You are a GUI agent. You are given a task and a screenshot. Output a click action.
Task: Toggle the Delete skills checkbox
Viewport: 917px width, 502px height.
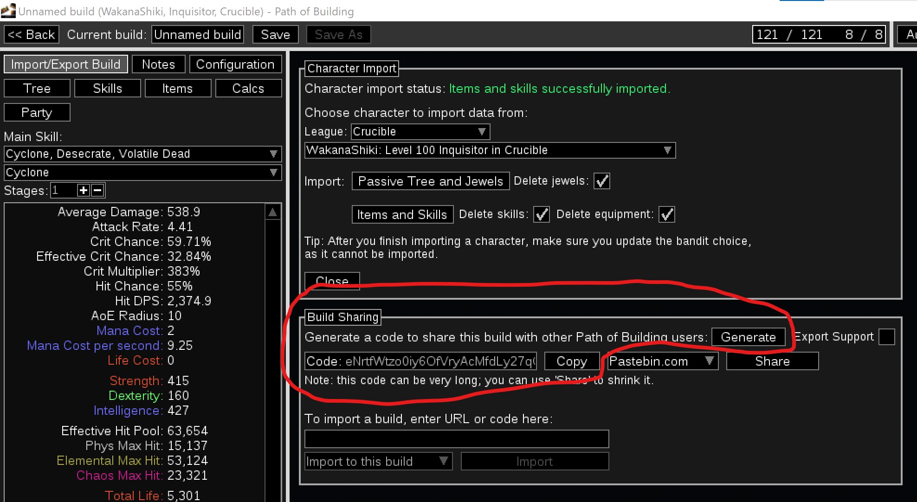[x=541, y=214]
